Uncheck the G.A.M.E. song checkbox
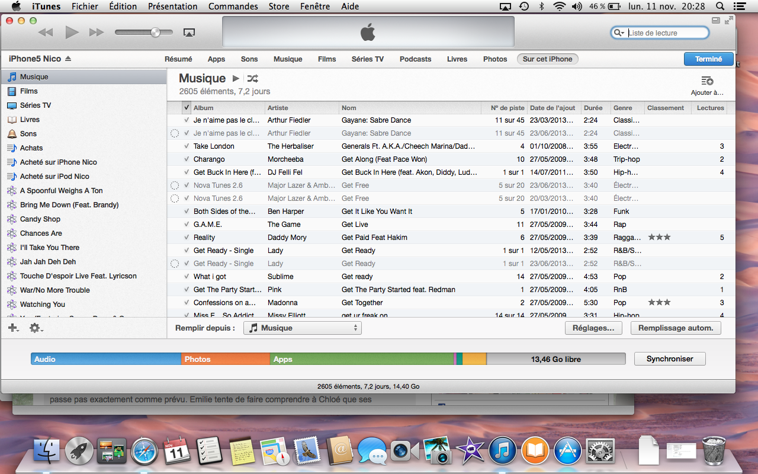Screen dimensions: 758x474 (x=187, y=225)
